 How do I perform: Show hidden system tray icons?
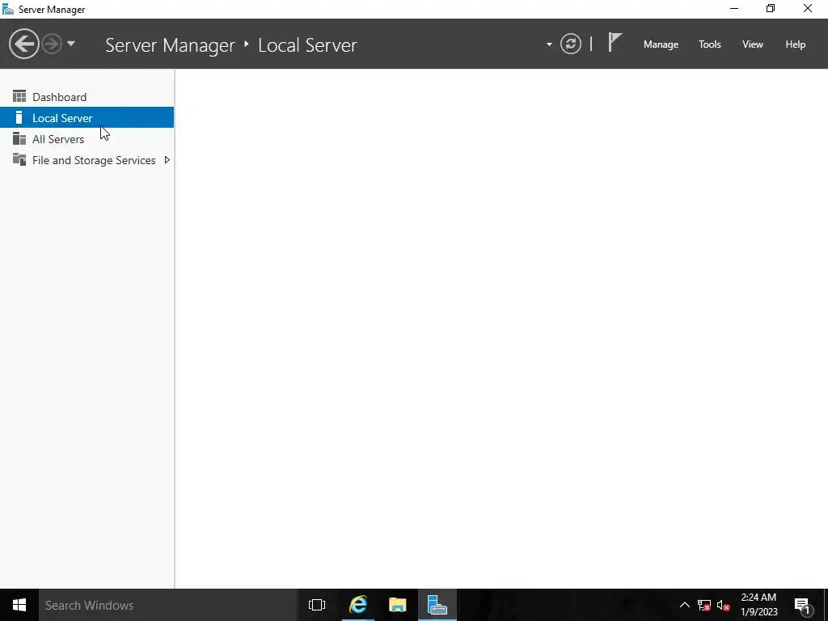pos(684,605)
